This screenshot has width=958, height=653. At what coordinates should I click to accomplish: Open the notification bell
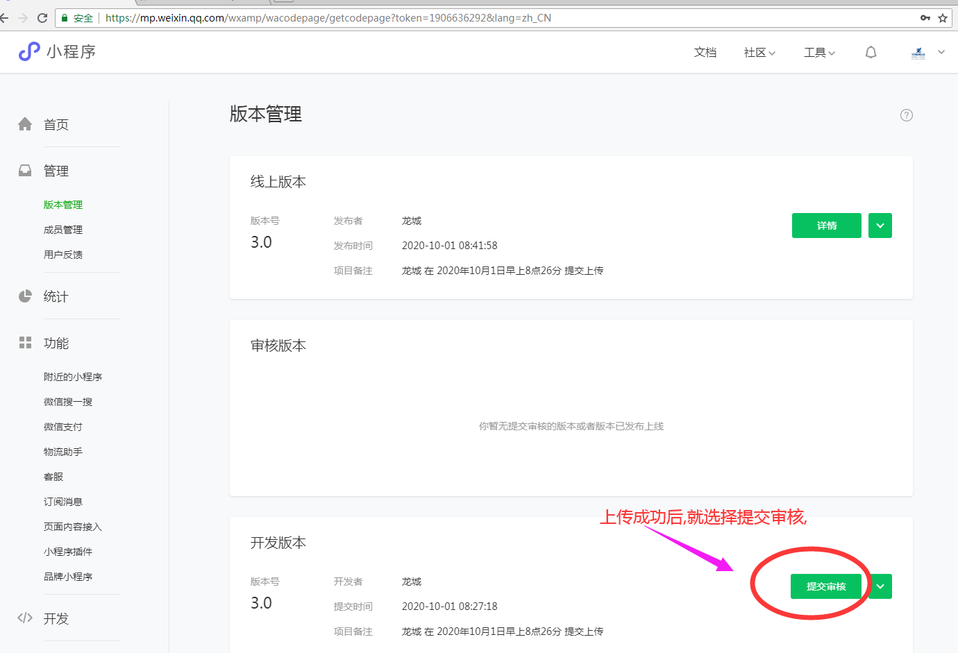[x=871, y=53]
